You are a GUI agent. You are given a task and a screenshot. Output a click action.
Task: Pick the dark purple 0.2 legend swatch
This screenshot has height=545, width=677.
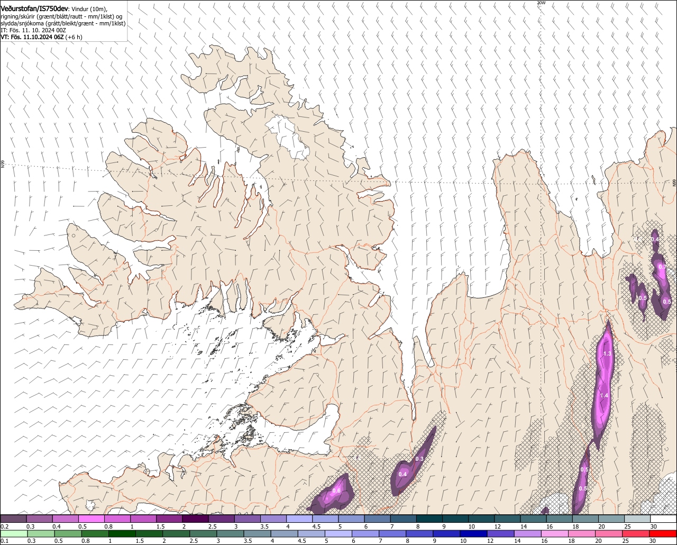13,519
